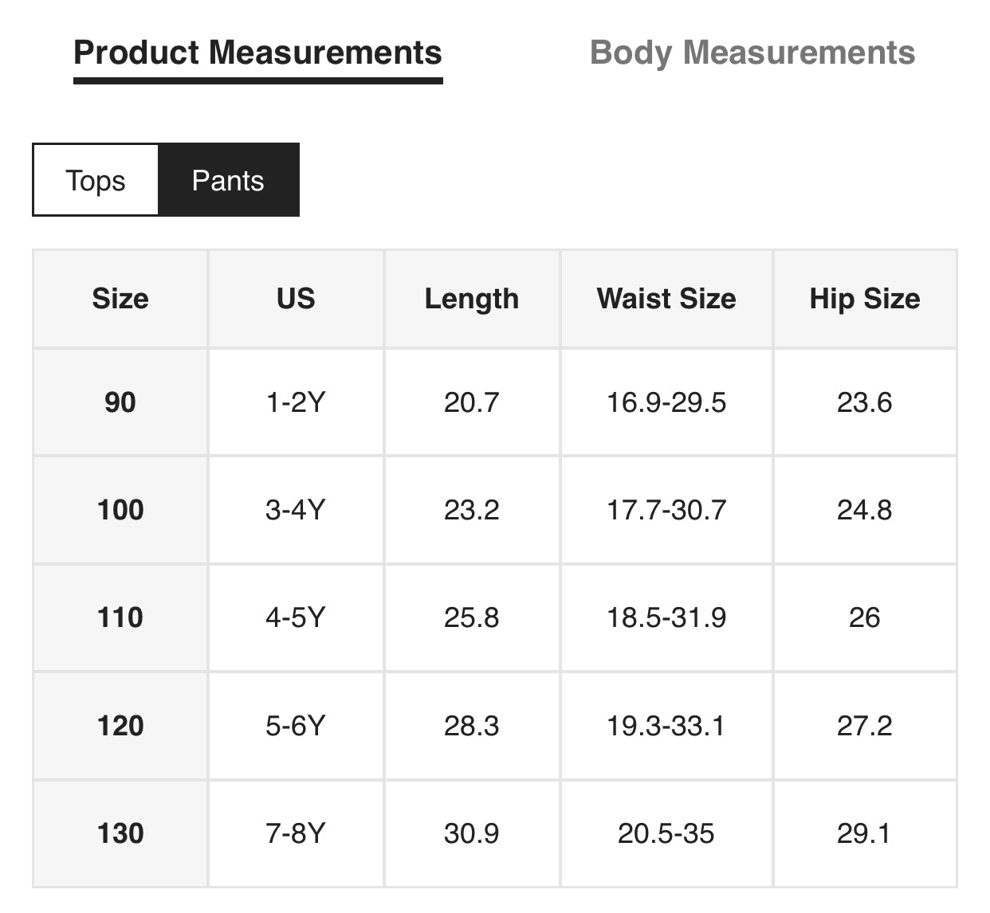Click the 19.3-33.1 waist size cell
Screen dimensions: 990x913
(666, 726)
